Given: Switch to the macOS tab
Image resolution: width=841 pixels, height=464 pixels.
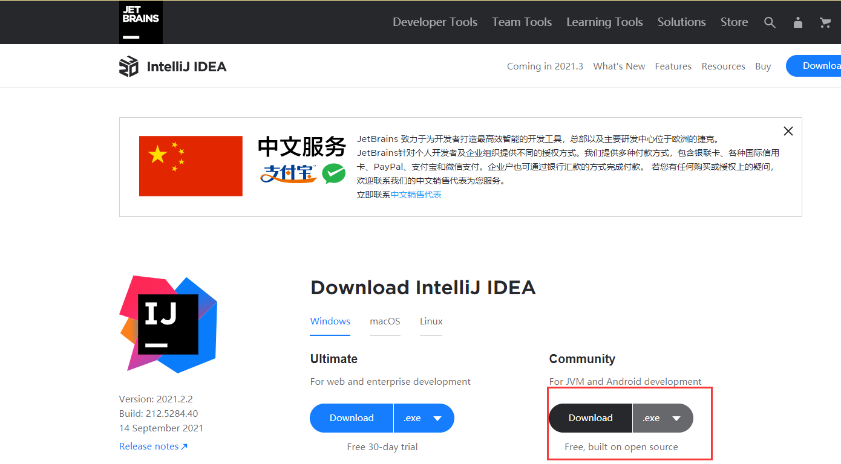Looking at the screenshot, I should (x=385, y=321).
